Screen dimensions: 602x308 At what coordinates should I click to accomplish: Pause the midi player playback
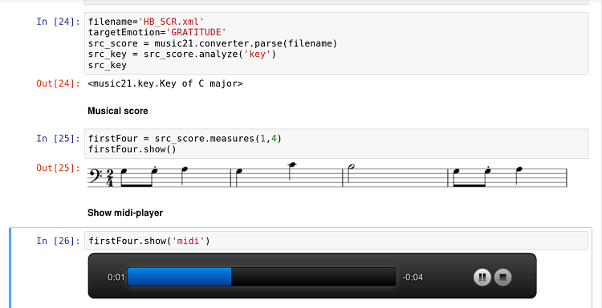coord(482,277)
